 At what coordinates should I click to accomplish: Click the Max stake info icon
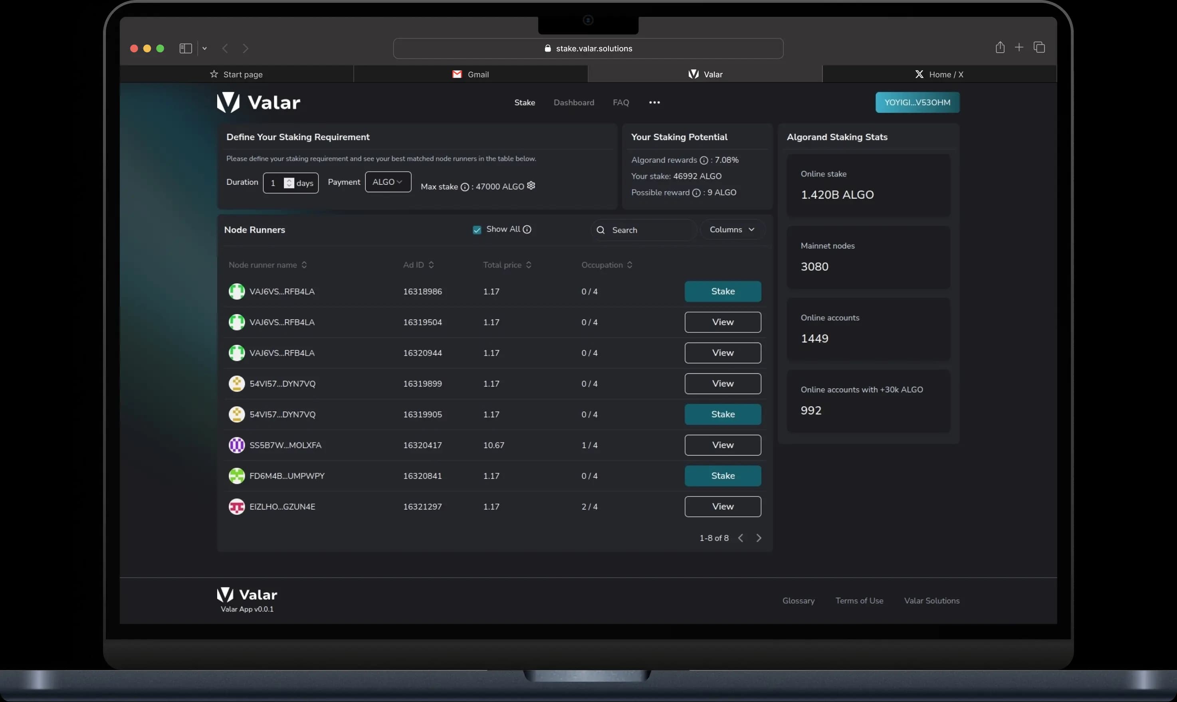tap(465, 187)
